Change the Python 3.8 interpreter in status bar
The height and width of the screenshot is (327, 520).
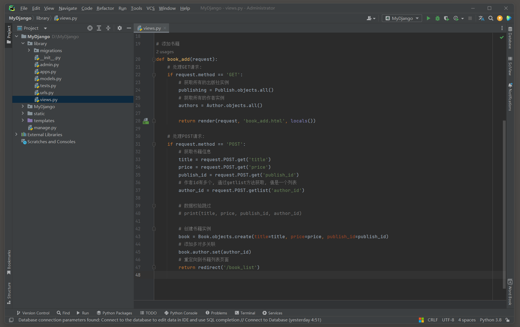(491, 320)
